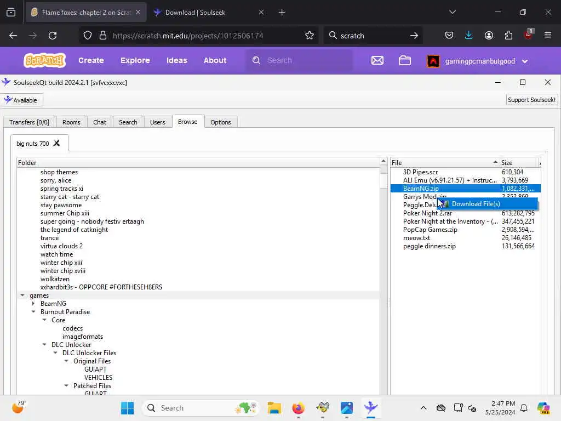The image size is (561, 421).
Task: Open Scratch About link
Action: [215, 60]
